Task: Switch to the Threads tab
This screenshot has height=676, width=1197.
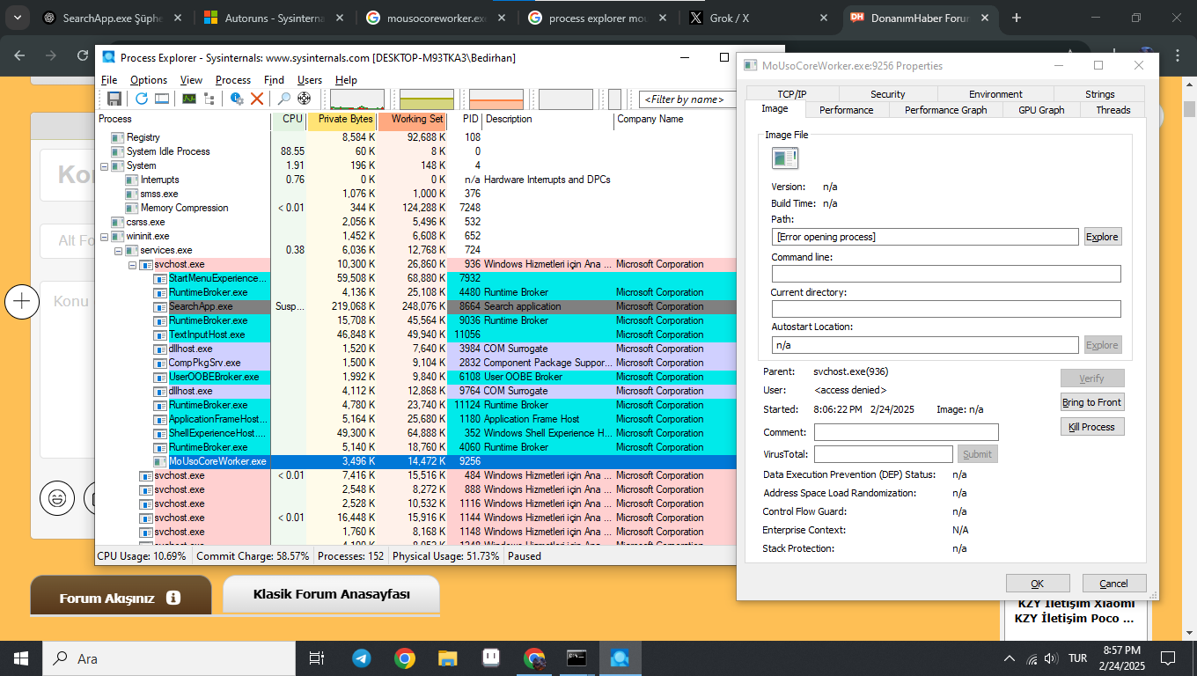Action: 1113,110
